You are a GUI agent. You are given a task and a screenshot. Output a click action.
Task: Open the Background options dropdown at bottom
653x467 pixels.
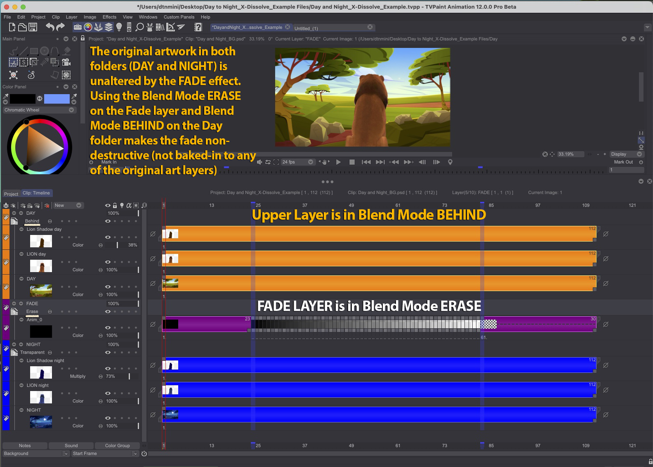(x=36, y=453)
